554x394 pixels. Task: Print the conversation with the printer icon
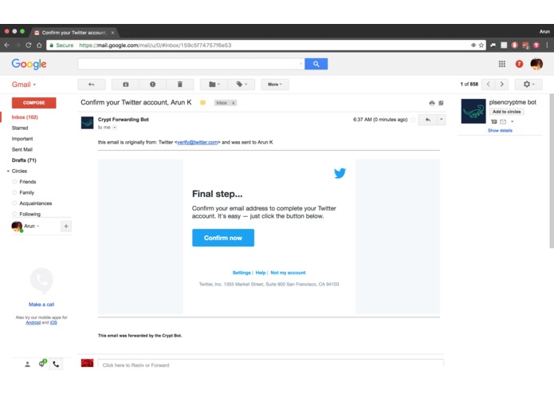[x=432, y=103]
